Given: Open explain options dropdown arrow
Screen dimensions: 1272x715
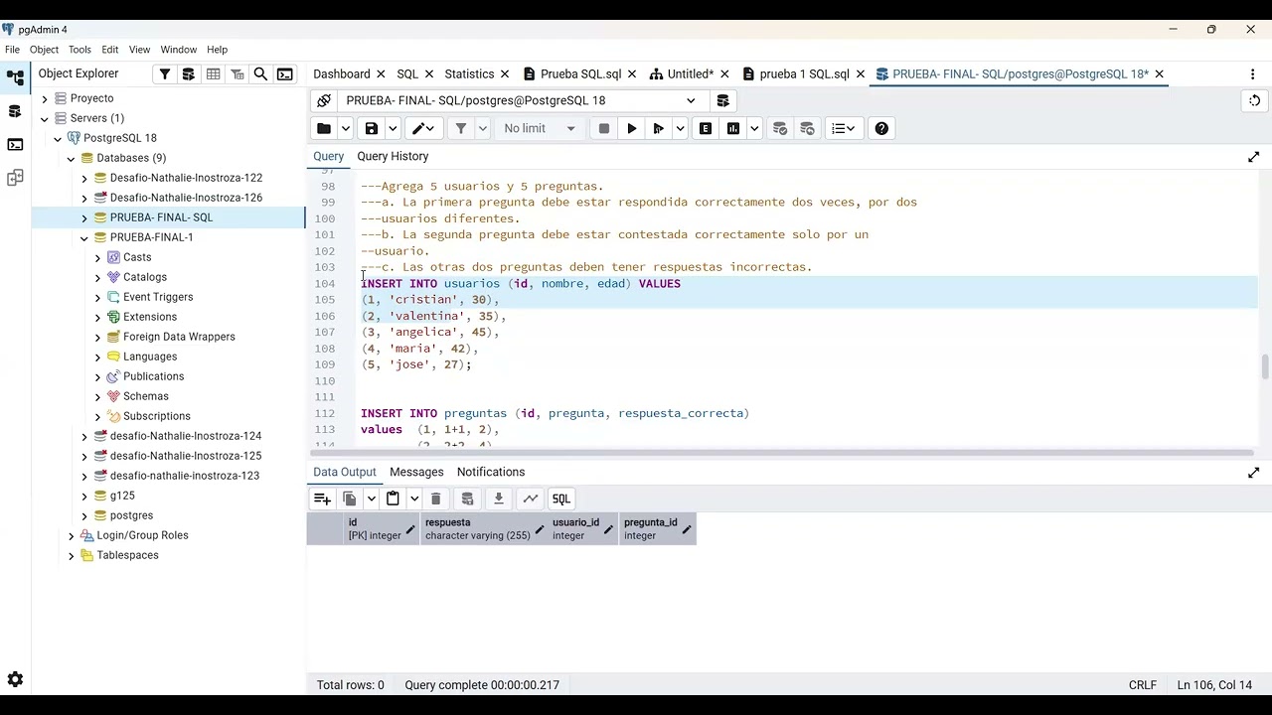Looking at the screenshot, I should coord(754,128).
